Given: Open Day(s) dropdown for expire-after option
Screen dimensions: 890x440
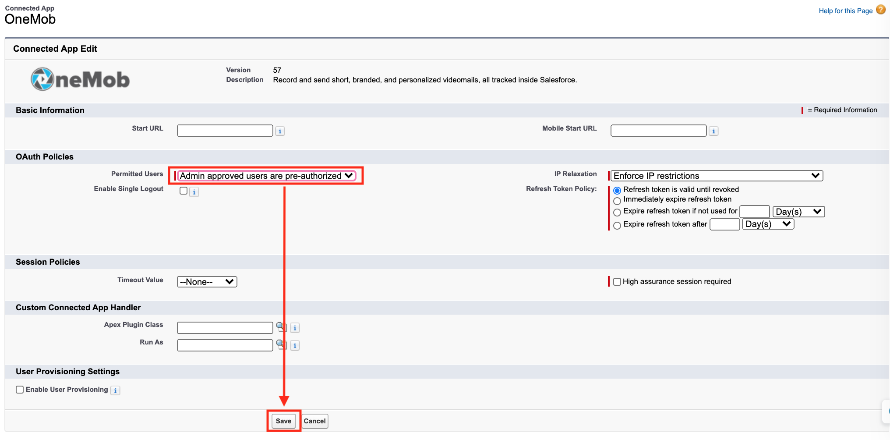Looking at the screenshot, I should [768, 224].
